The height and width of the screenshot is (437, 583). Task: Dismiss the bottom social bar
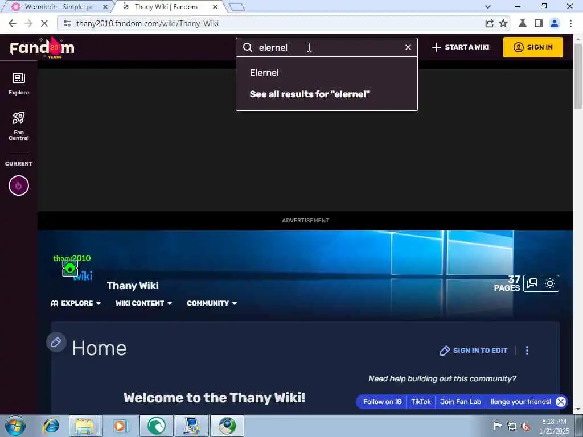coord(561,402)
